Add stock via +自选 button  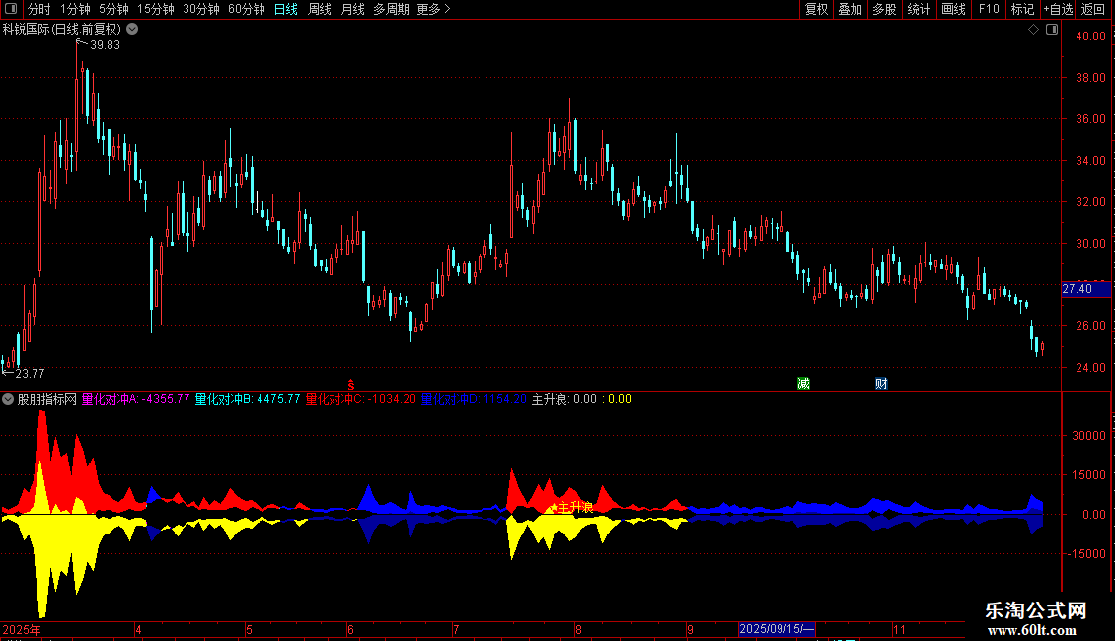coord(1058,9)
